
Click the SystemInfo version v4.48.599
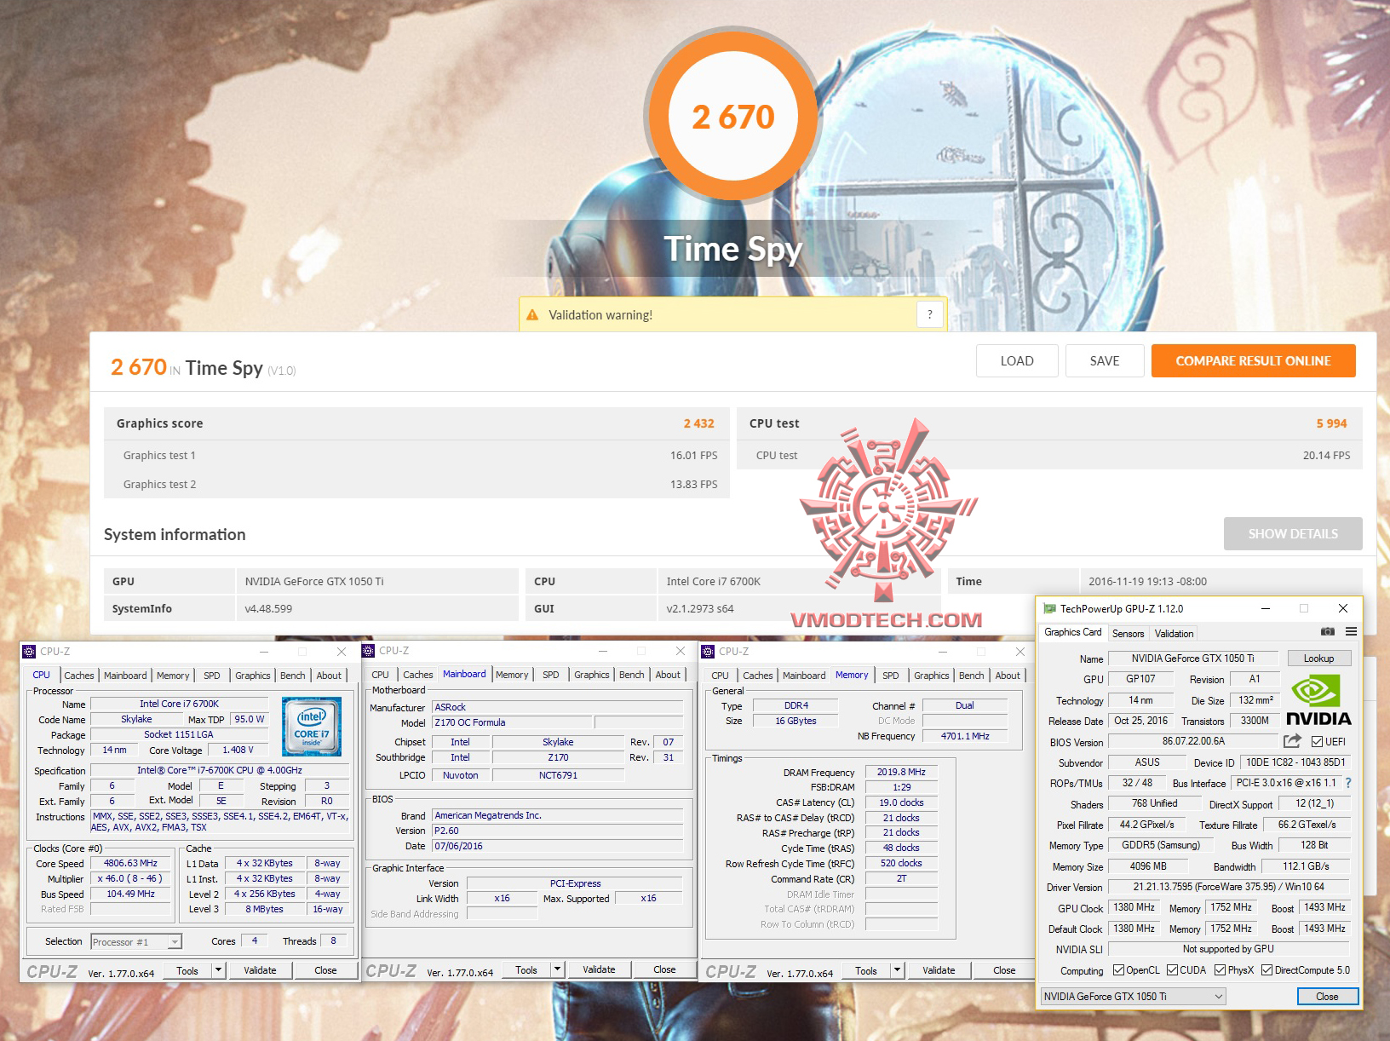click(268, 609)
